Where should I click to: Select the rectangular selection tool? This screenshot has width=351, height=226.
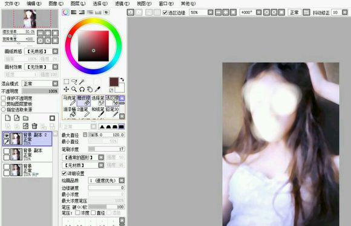[66, 82]
